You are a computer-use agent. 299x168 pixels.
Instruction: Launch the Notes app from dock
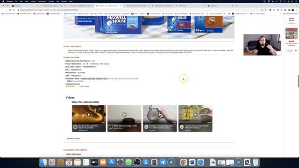[78, 162]
